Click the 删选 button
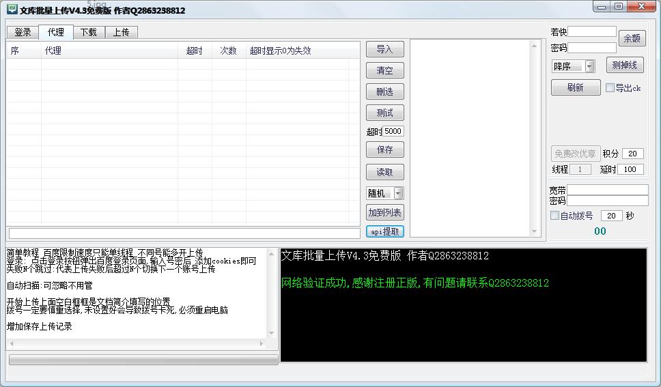 [x=385, y=91]
